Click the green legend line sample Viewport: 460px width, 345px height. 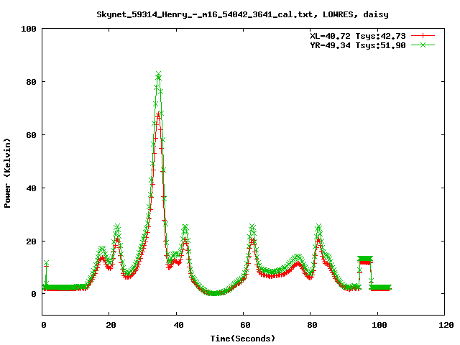click(x=423, y=45)
